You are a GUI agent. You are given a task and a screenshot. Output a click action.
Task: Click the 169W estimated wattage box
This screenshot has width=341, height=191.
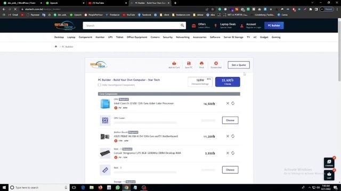[x=200, y=82]
